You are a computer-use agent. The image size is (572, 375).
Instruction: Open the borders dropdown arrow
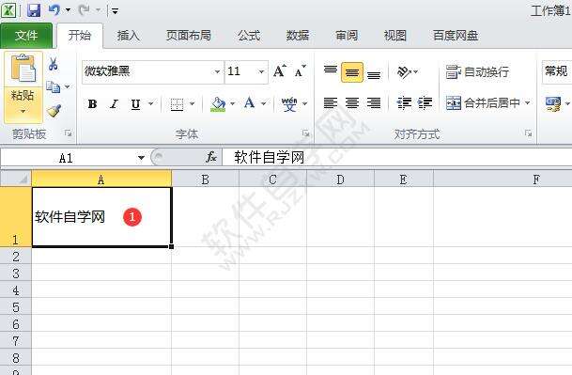(192, 104)
